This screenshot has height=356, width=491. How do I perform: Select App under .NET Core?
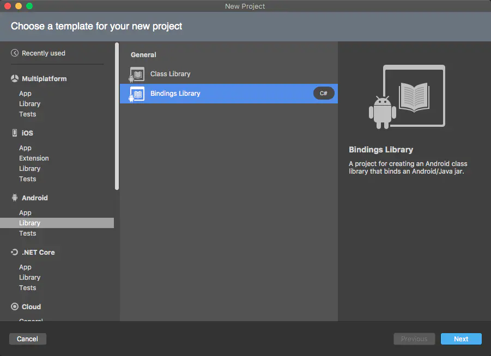tap(25, 267)
